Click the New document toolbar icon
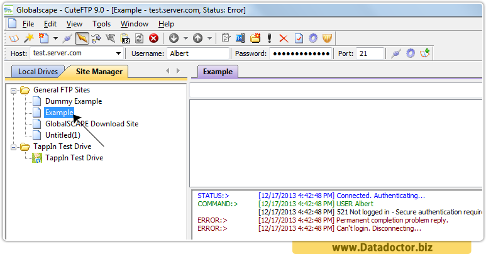Screen dimensions: 486x254 [44, 38]
